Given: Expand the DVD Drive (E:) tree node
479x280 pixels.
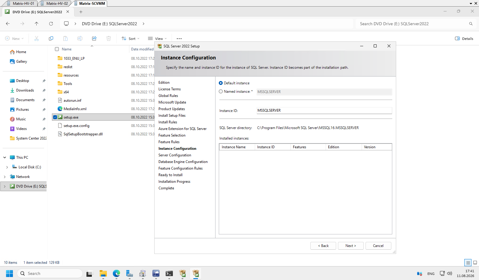Looking at the screenshot, I should (5, 186).
